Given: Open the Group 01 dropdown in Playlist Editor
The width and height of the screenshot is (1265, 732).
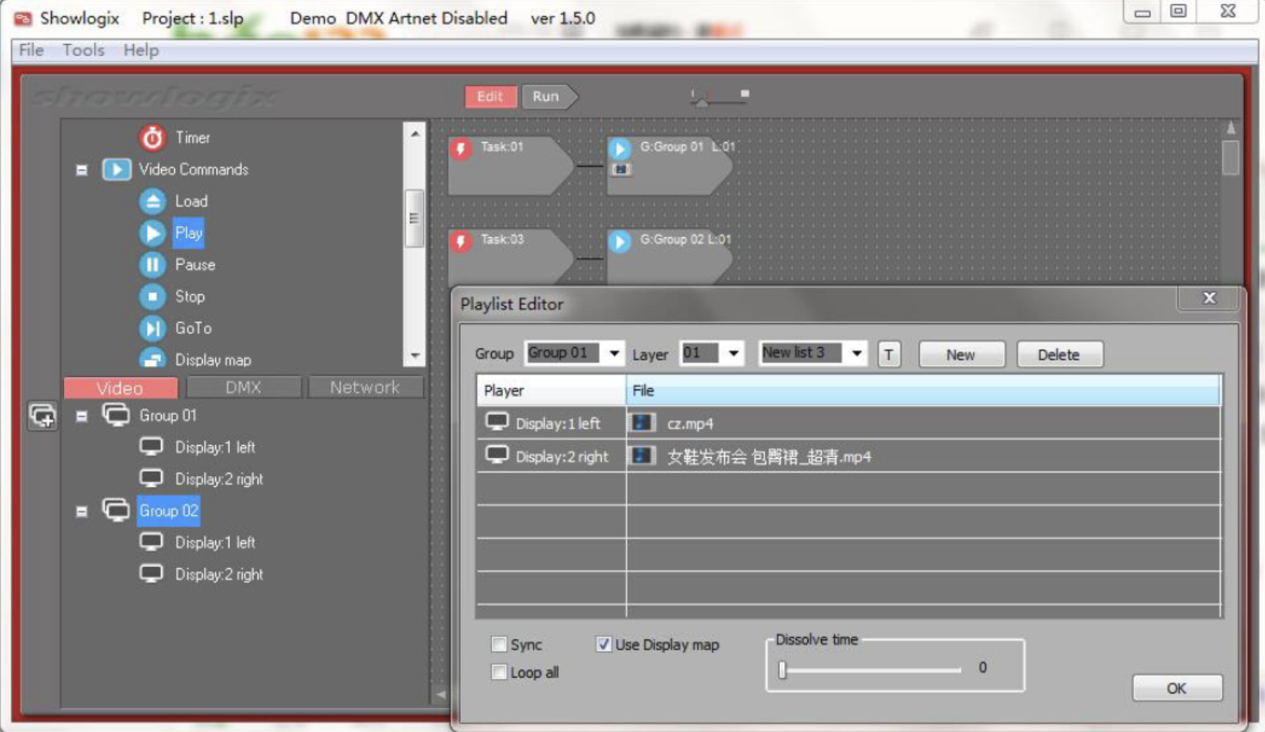Looking at the screenshot, I should 613,353.
